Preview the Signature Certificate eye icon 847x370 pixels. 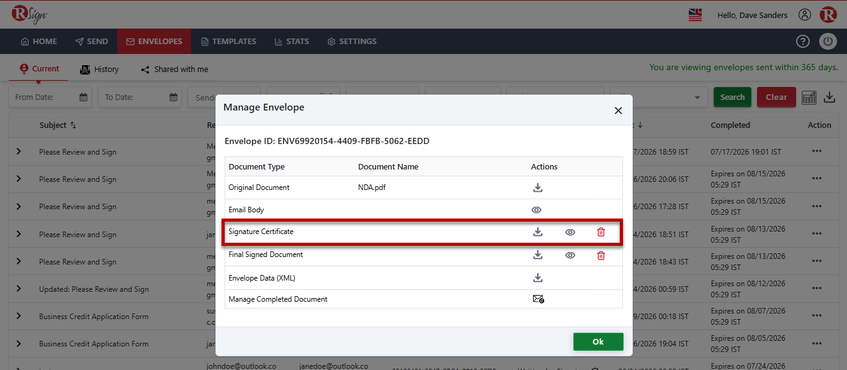pyautogui.click(x=570, y=232)
